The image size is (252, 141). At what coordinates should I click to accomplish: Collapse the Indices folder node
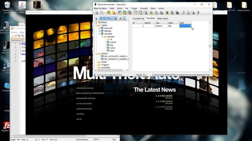click(x=96, y=54)
